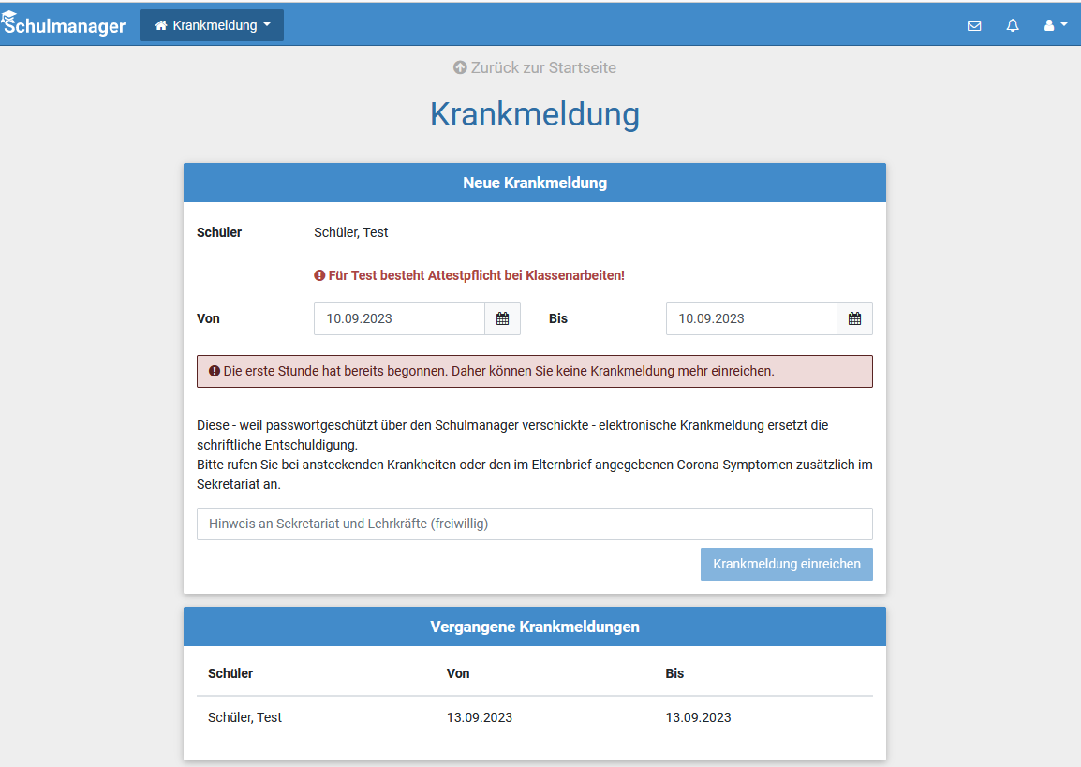The height and width of the screenshot is (767, 1081).
Task: Click the Von date field
Action: coord(399,318)
